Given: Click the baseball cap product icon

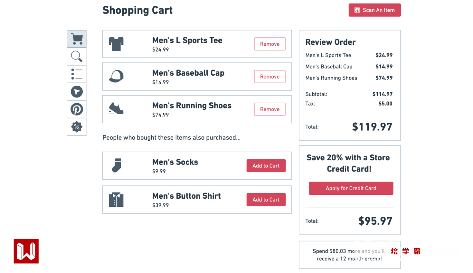Looking at the screenshot, I should click(116, 77).
